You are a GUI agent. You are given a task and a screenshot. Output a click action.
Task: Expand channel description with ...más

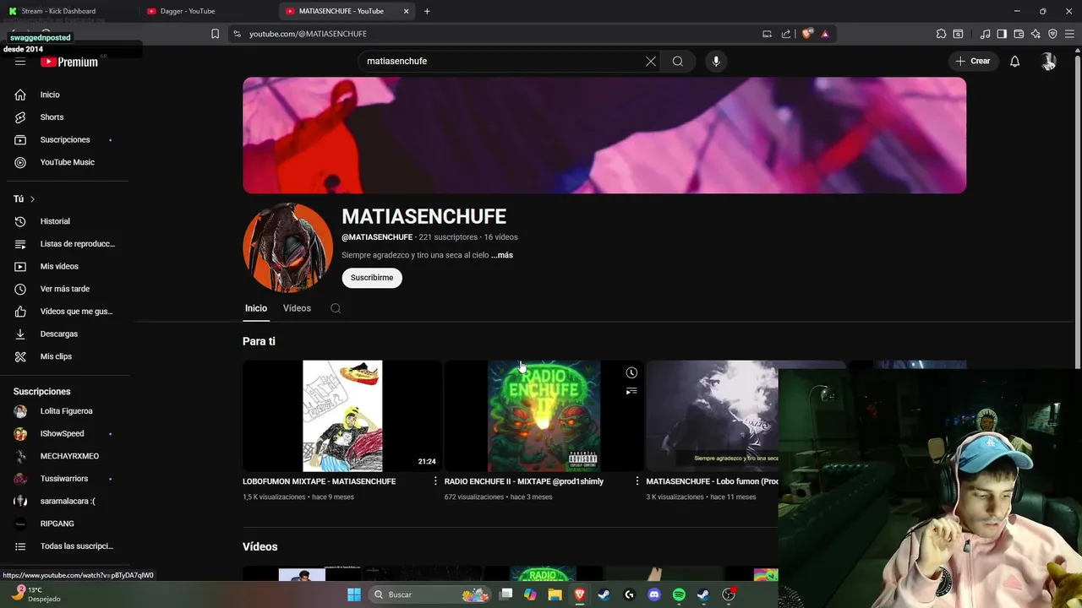coord(502,255)
